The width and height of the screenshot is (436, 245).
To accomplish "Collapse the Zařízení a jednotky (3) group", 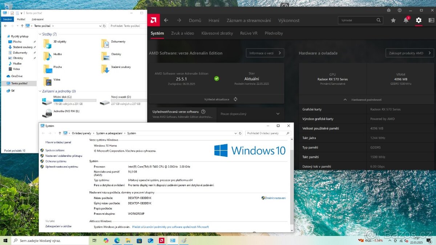I will (x=40, y=91).
